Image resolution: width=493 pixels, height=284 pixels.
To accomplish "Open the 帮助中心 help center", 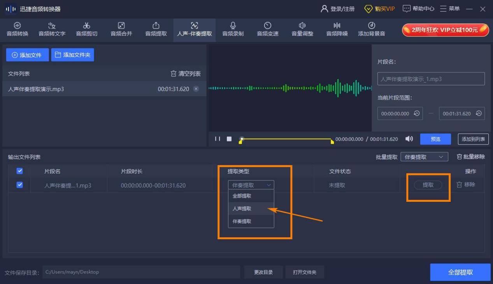I will point(418,9).
